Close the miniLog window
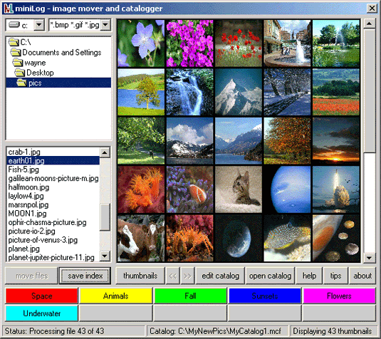 coord(372,9)
